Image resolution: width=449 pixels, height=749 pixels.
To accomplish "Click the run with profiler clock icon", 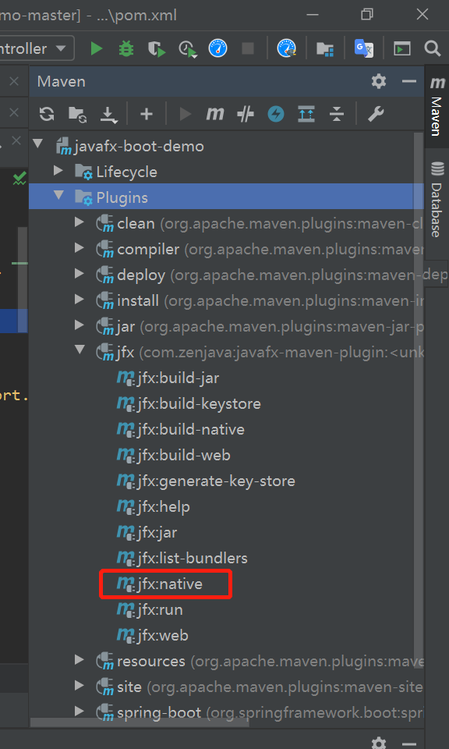I will tap(188, 48).
